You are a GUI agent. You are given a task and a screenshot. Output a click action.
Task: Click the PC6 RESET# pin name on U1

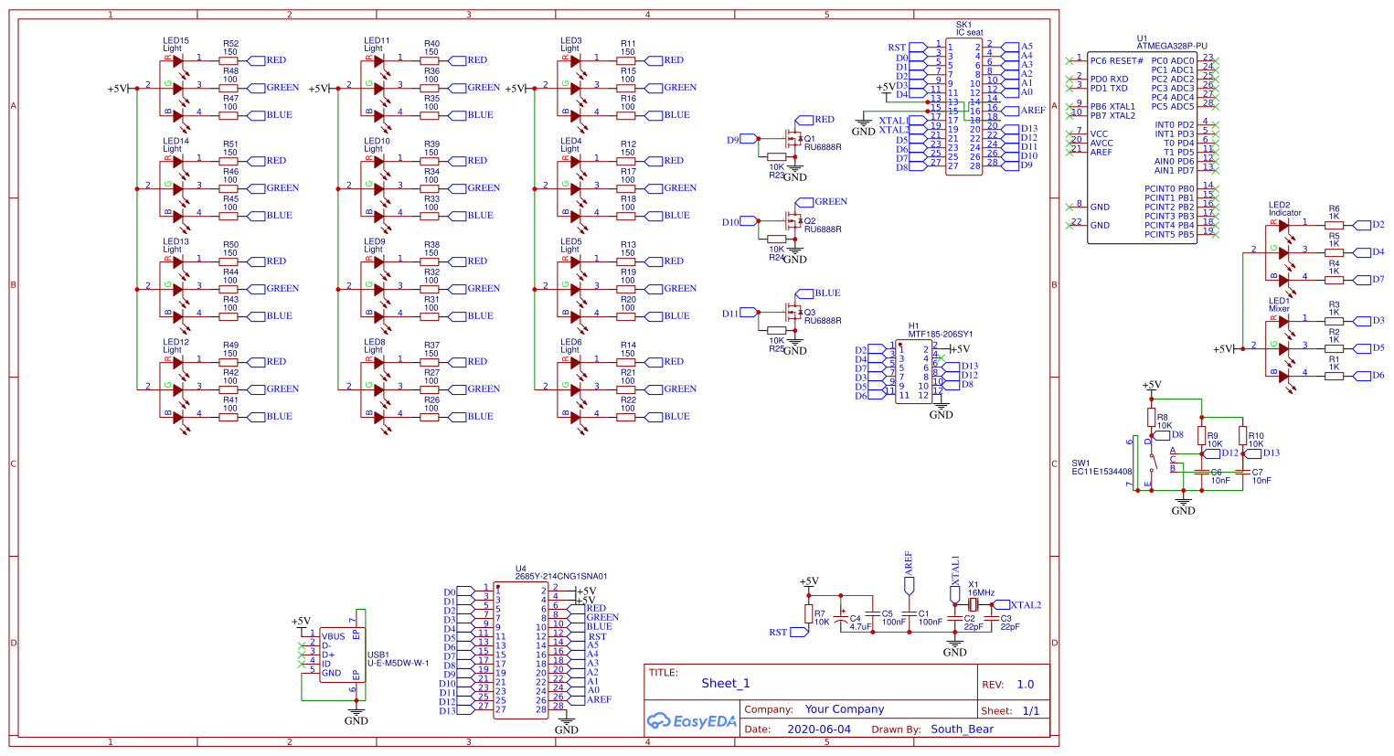pyautogui.click(x=1116, y=61)
